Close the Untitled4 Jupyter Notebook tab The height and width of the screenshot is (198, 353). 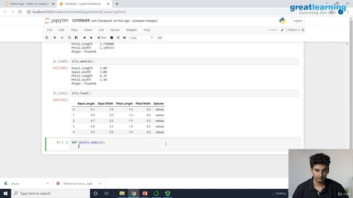(x=108, y=4)
